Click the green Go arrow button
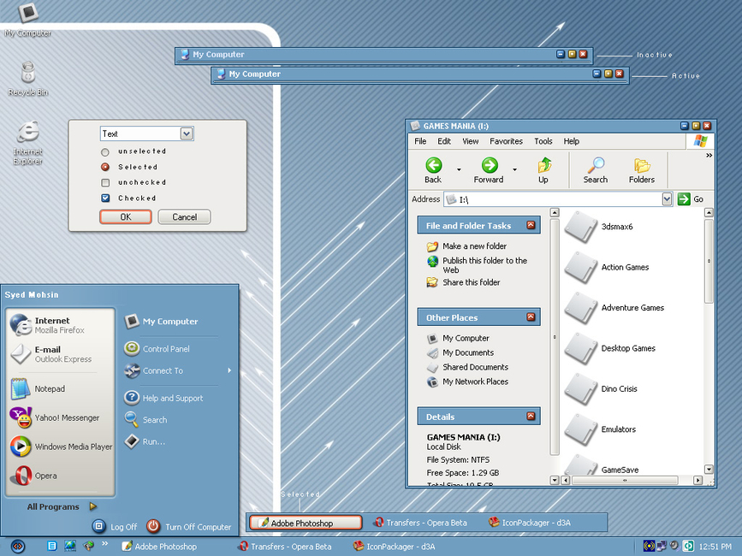 tap(684, 199)
